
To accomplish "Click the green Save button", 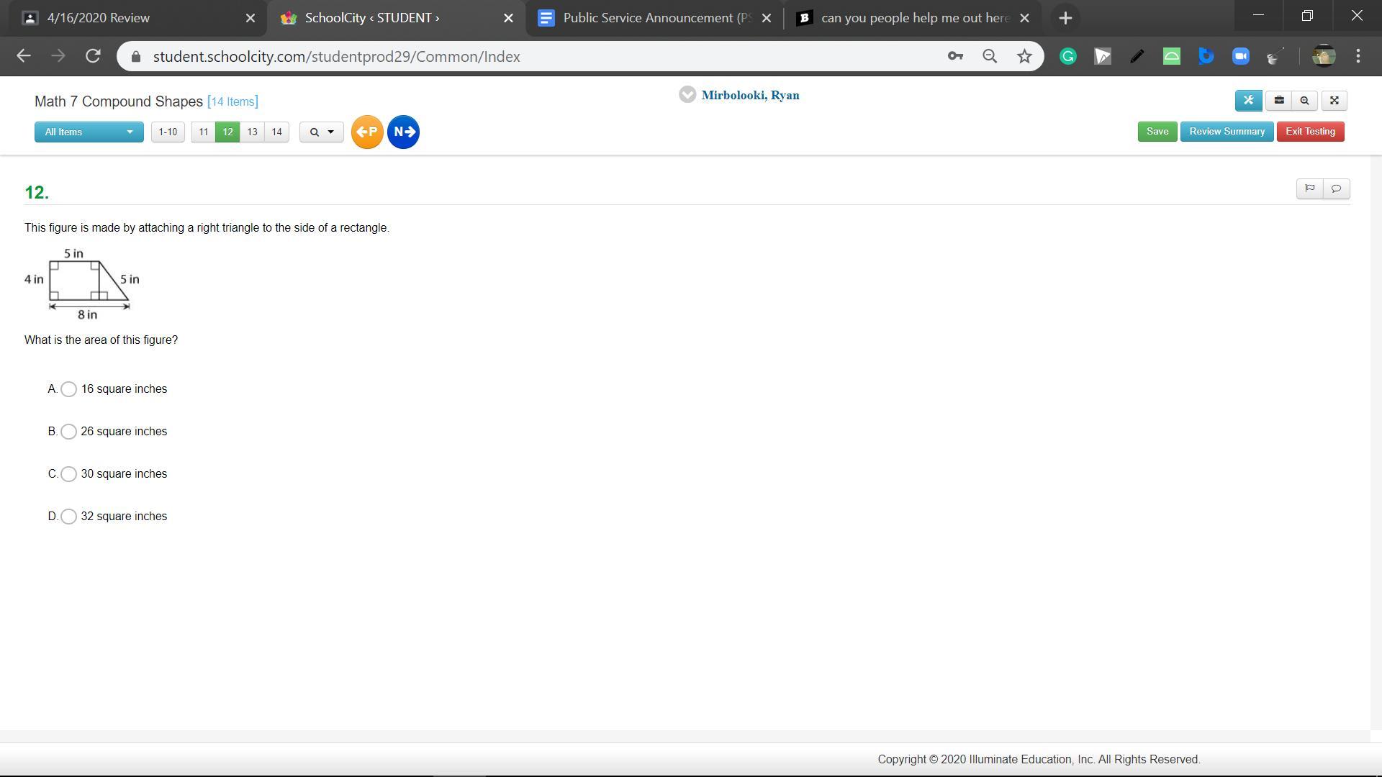I will (x=1157, y=132).
